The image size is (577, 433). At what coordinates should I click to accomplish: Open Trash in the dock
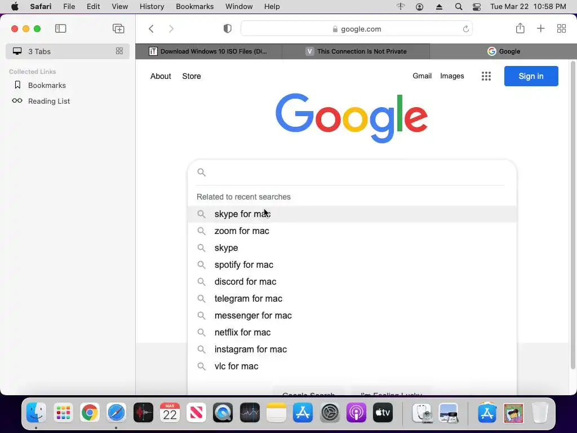(540, 413)
